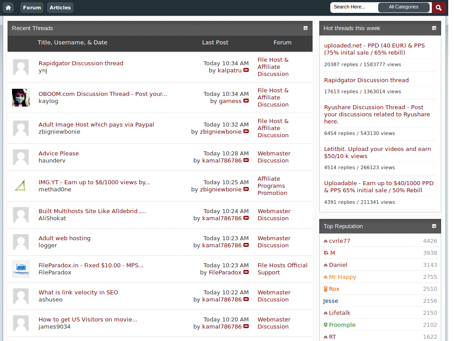Open File Hosts Official Support forum link
The height and width of the screenshot is (341, 454).
pos(282,269)
